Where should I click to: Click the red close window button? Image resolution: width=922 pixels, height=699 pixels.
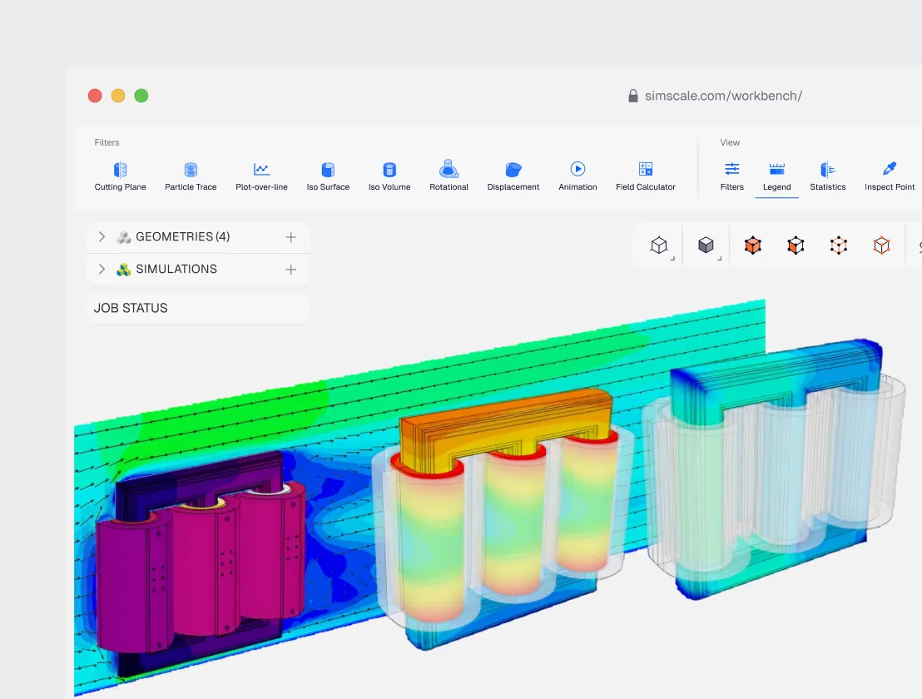(x=95, y=96)
